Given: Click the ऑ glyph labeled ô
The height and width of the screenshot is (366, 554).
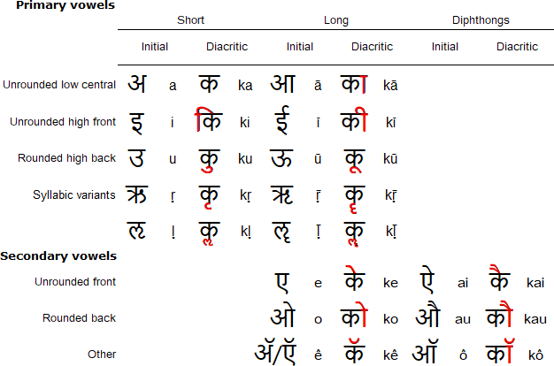Looking at the screenshot, I should [426, 351].
